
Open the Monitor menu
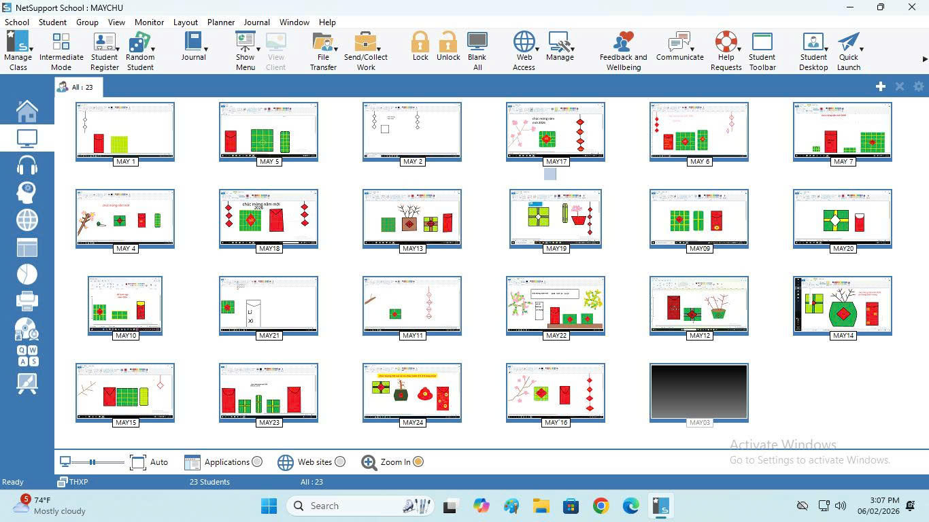[x=149, y=22]
